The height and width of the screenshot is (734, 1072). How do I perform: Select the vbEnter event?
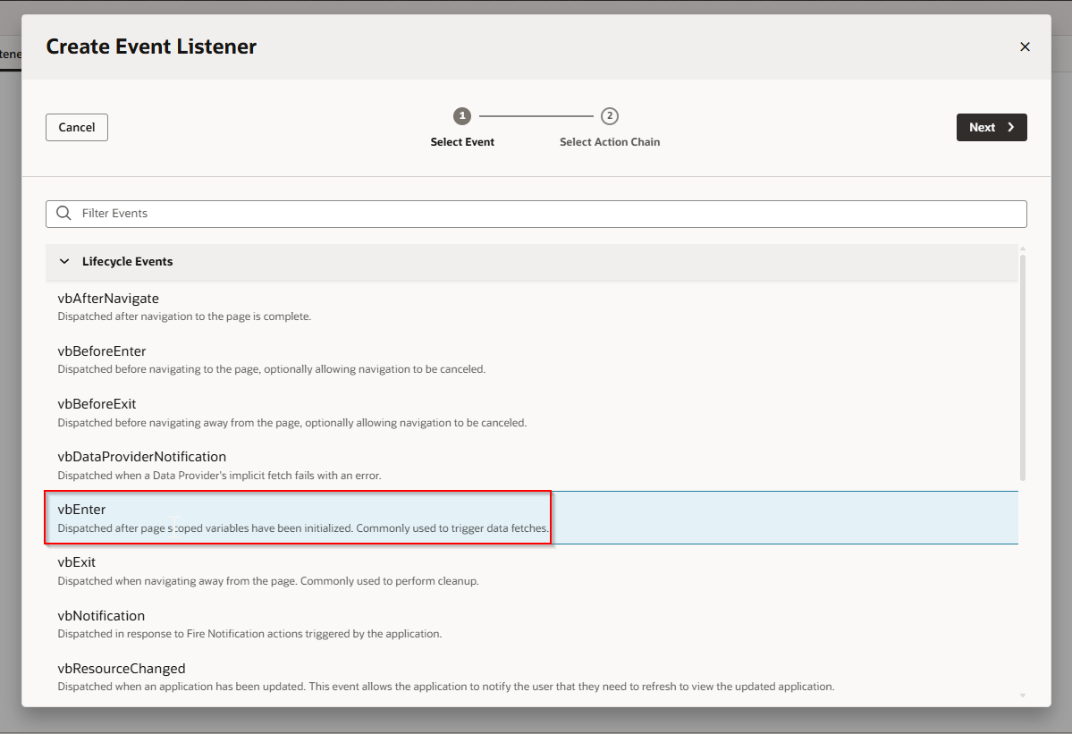(x=82, y=510)
